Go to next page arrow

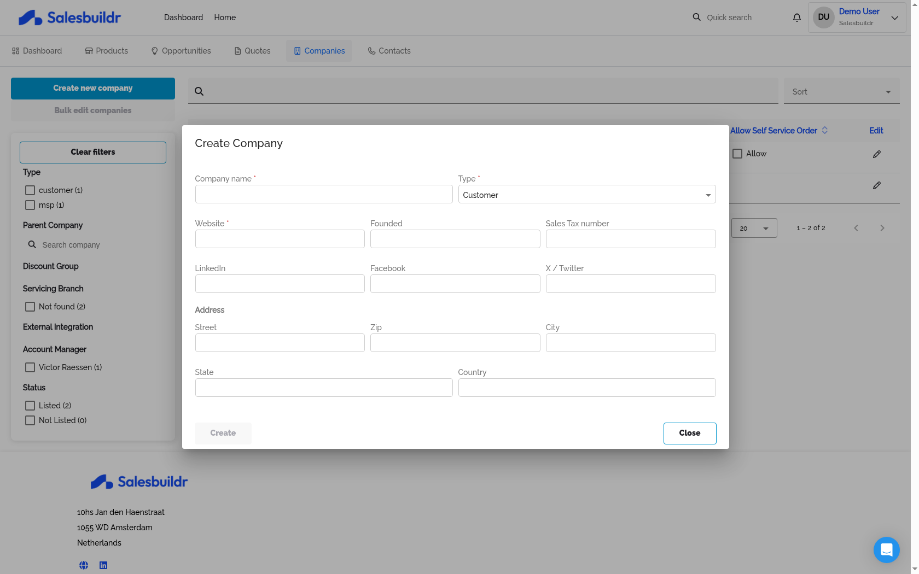(x=882, y=228)
